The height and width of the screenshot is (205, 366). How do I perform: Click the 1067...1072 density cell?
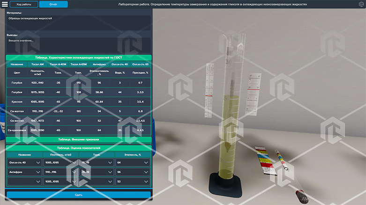[x=37, y=121]
